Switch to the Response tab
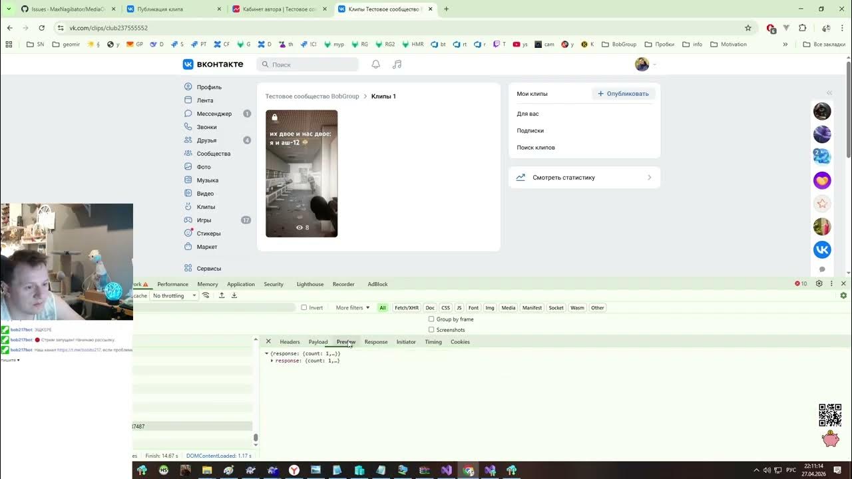The image size is (852, 479). pos(376,342)
